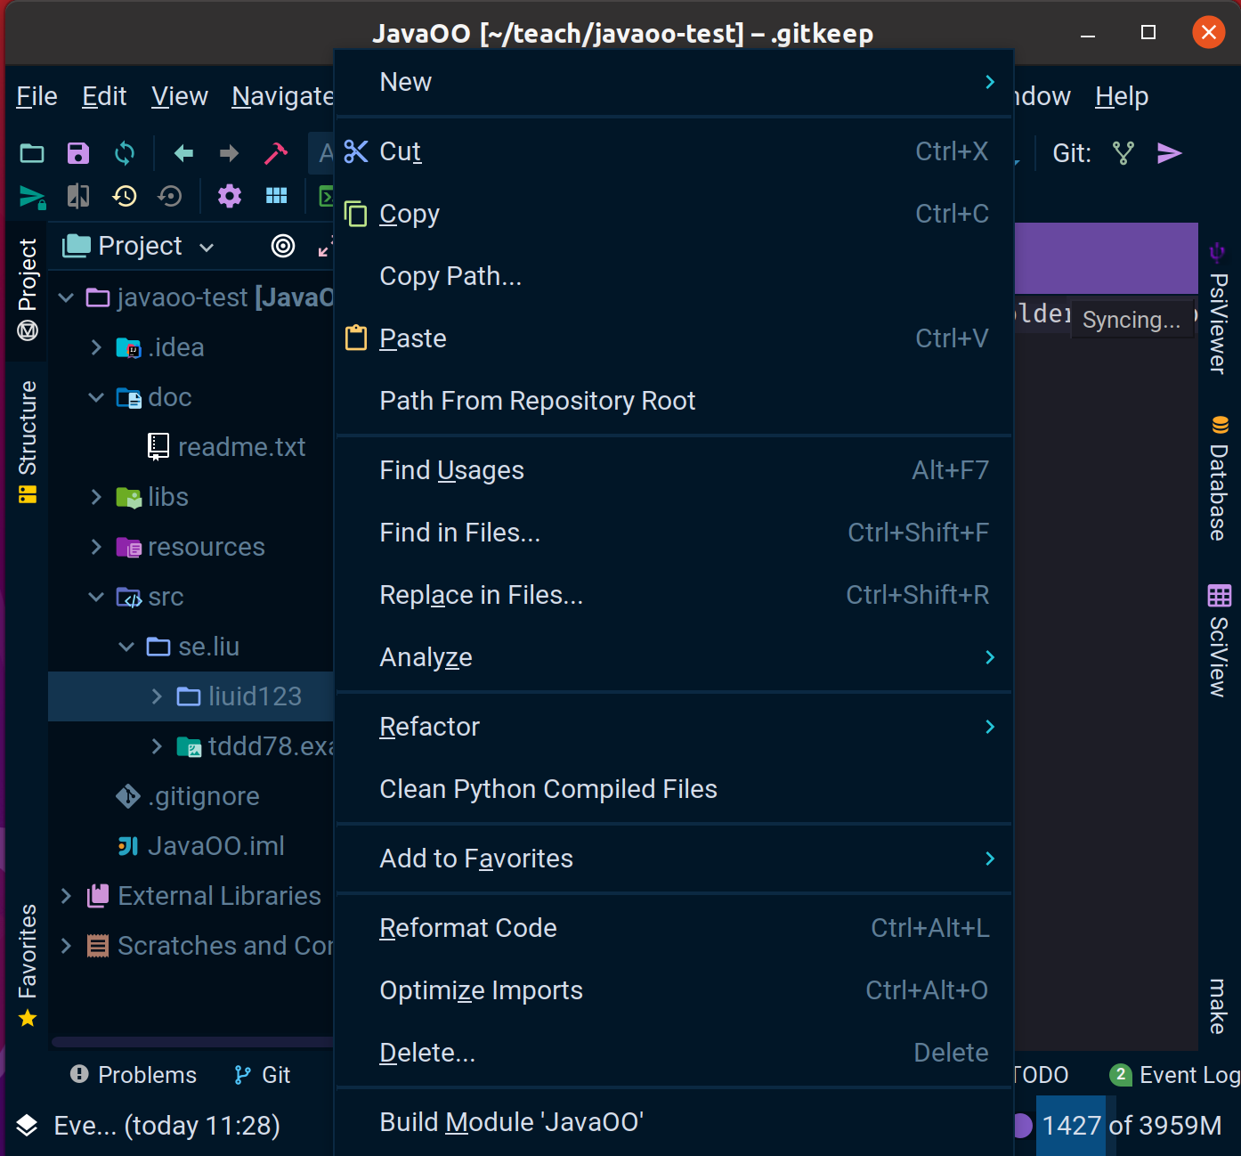
Task: Click the Save All toolbar icon
Action: pos(78,153)
